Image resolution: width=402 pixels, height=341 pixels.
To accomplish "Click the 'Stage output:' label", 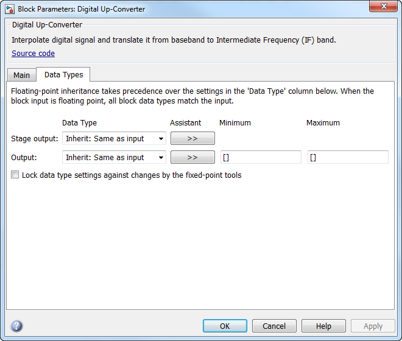I will [35, 138].
